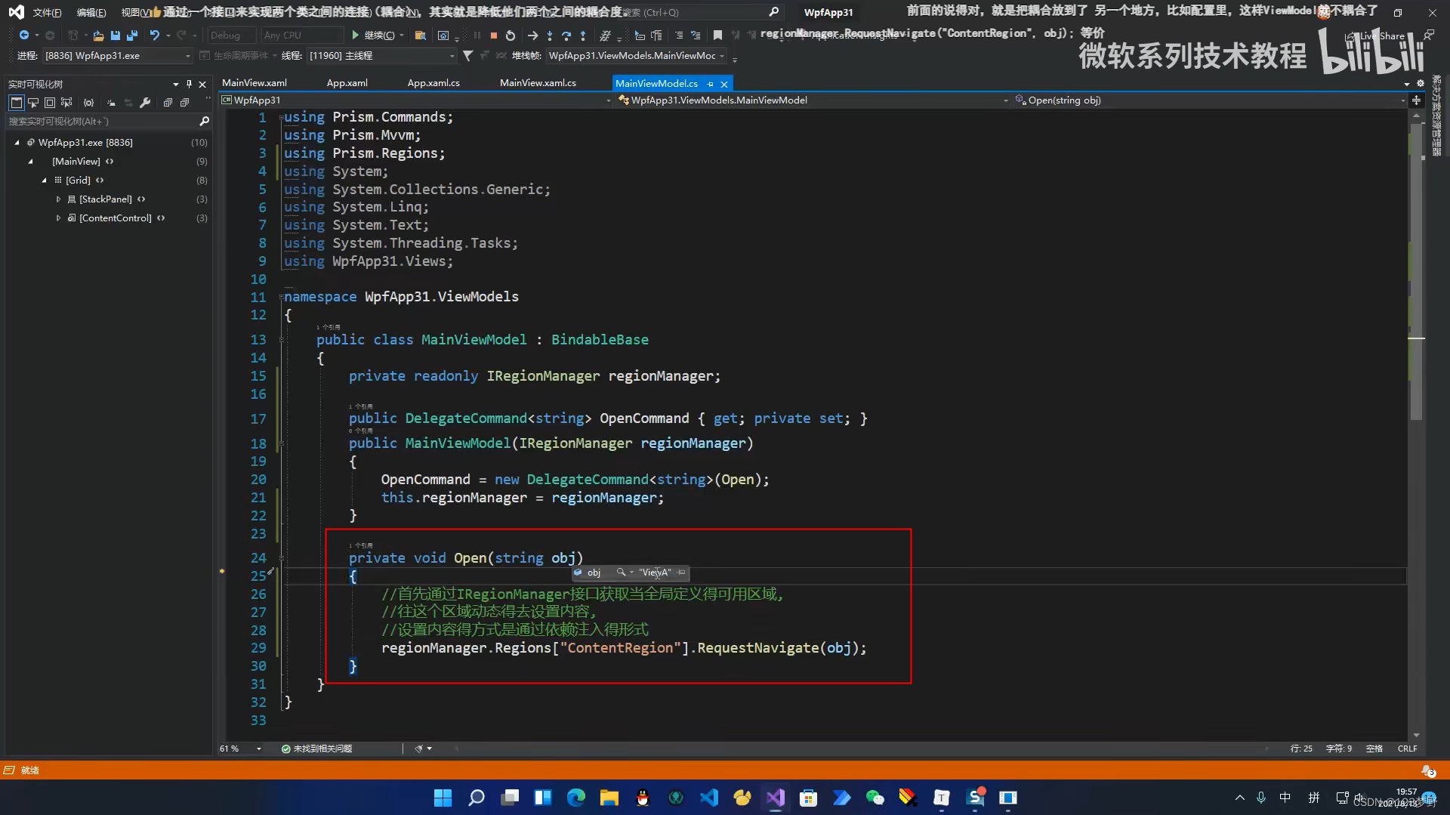Click the red Stop debugging icon
The image size is (1450, 815).
(494, 36)
